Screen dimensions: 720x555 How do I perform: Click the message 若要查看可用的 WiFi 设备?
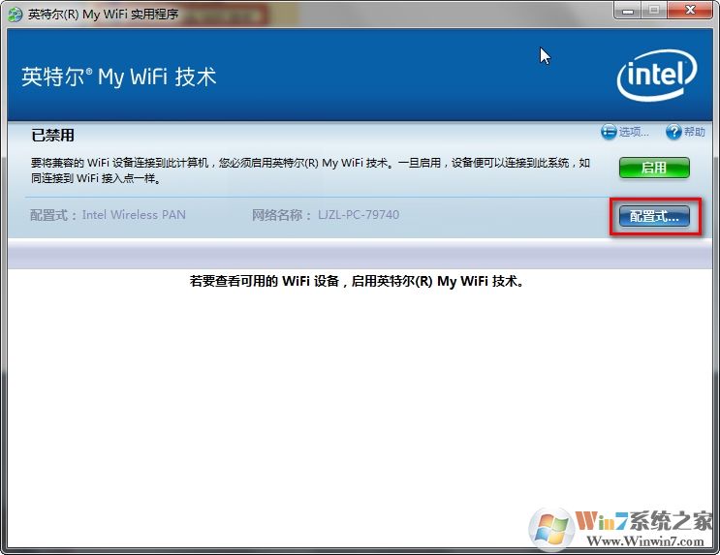click(357, 281)
